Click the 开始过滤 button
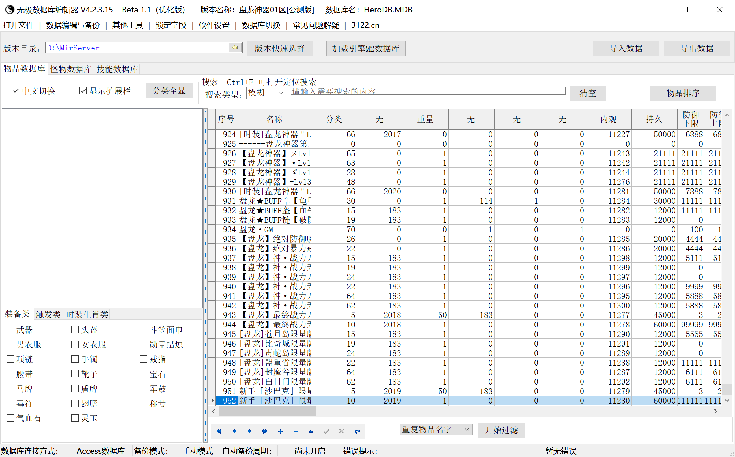 tap(501, 430)
